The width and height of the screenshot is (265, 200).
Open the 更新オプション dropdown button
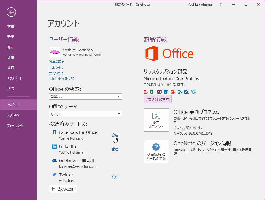coord(156,120)
